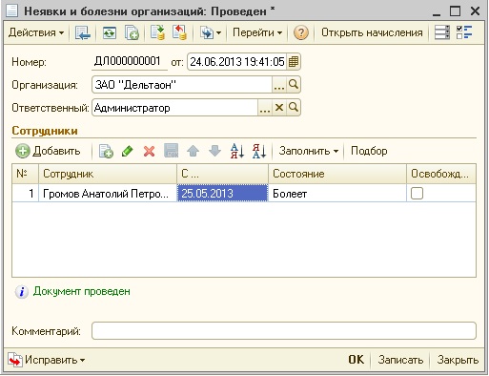Click the date cell 25.05.2013
Image resolution: width=489 pixels, height=376 pixels.
[222, 194]
